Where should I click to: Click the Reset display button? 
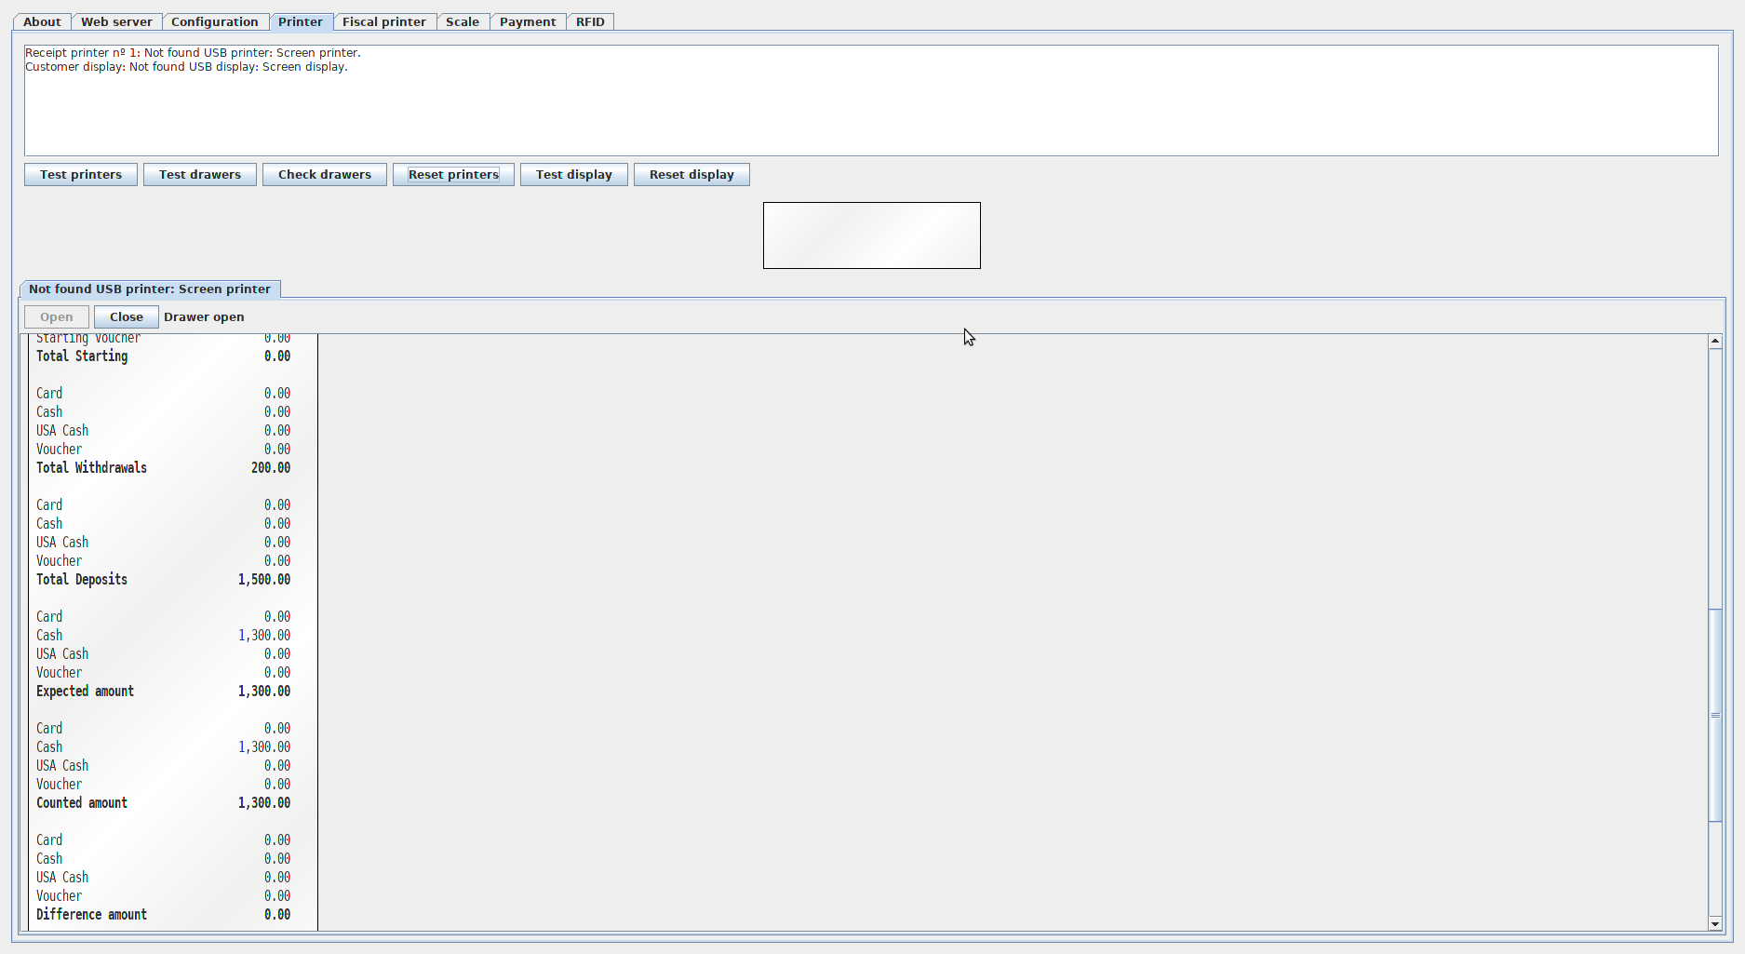[x=691, y=175]
